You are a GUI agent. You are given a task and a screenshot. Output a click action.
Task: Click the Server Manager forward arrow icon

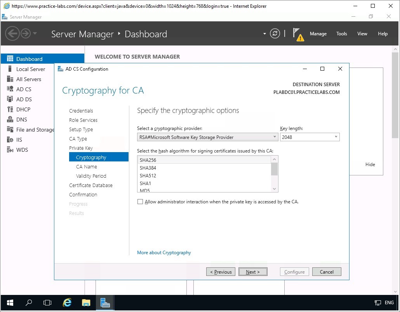point(26,33)
